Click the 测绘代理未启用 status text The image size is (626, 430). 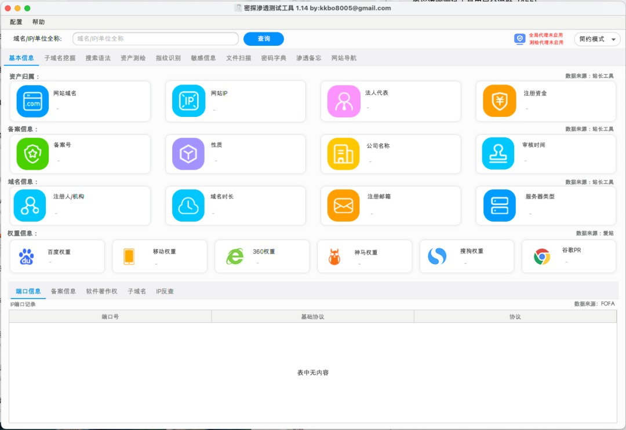[x=546, y=42]
